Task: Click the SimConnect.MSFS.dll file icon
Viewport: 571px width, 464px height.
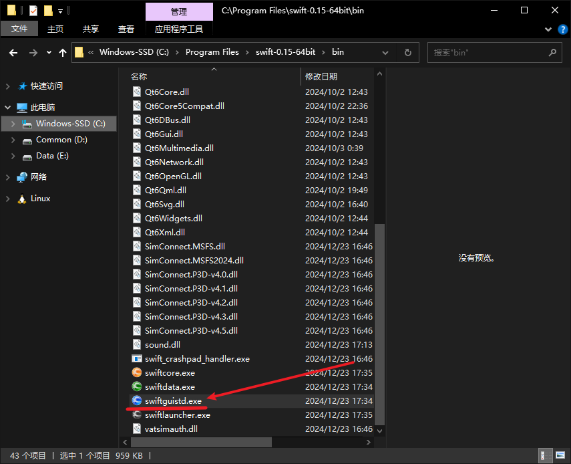Action: tap(136, 247)
